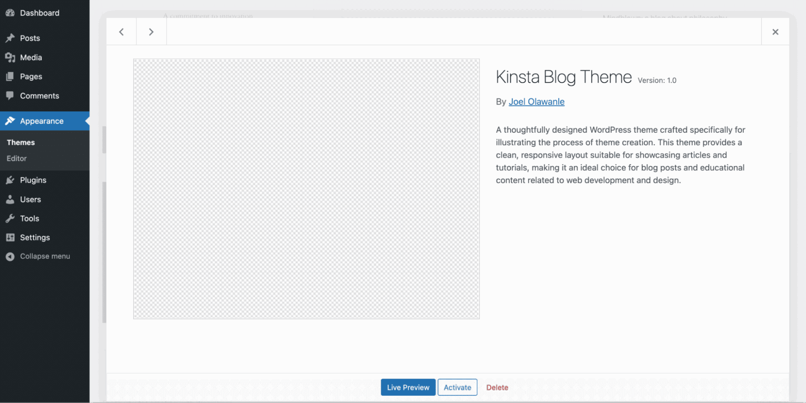
Task: Select the Themes submenu item
Action: point(21,142)
